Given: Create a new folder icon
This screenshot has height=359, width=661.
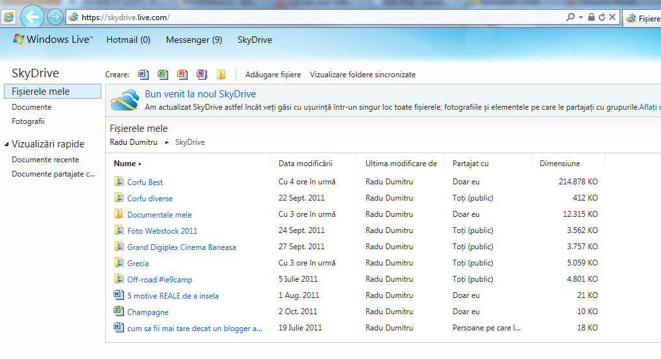Looking at the screenshot, I should click(221, 75).
